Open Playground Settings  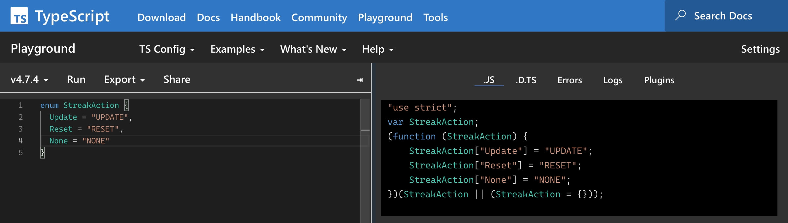(x=760, y=49)
